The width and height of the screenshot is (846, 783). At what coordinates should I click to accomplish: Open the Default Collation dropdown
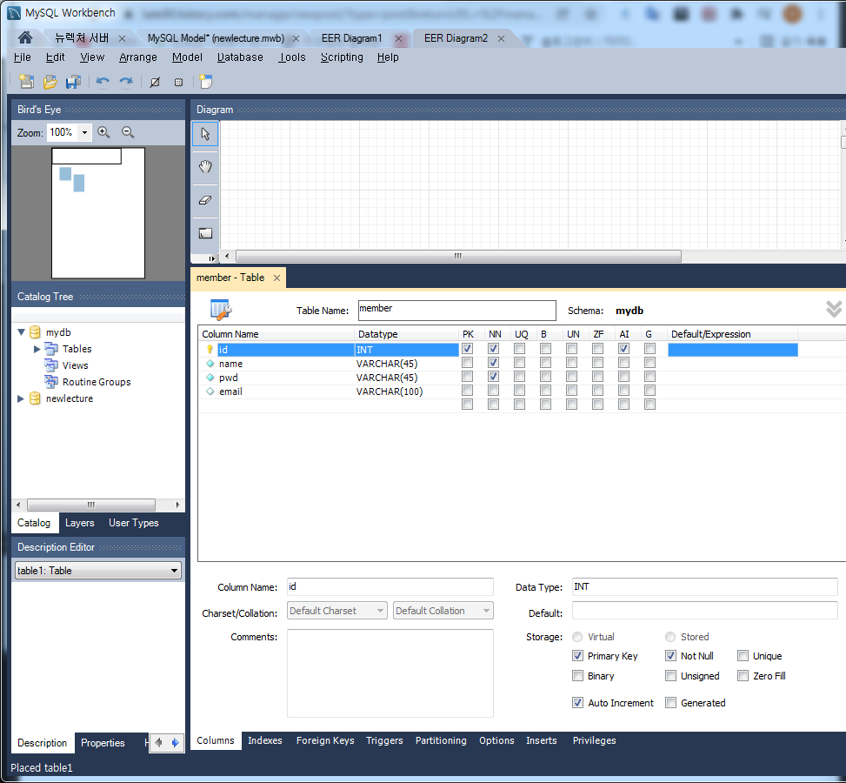[443, 611]
